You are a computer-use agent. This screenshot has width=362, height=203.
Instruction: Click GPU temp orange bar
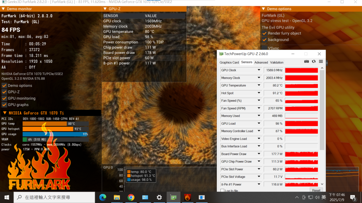coord(45,124)
